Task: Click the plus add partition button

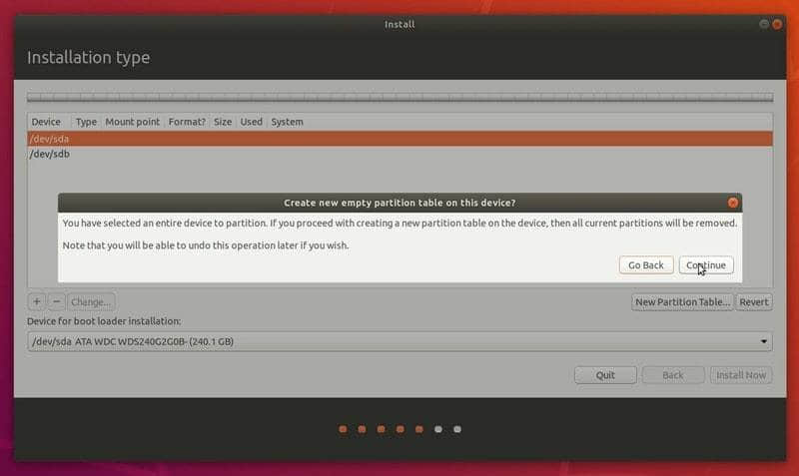Action: pos(37,302)
